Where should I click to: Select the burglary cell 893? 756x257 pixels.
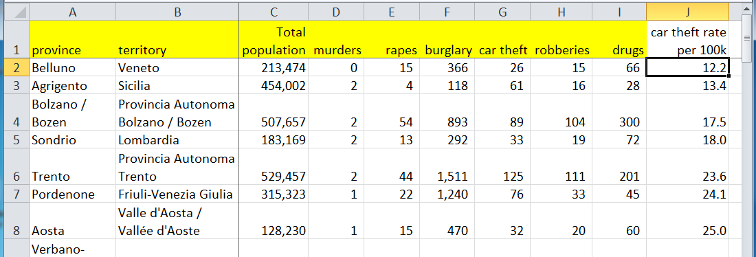(447, 113)
